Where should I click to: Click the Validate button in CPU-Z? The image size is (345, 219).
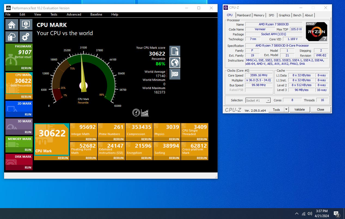click(300, 109)
